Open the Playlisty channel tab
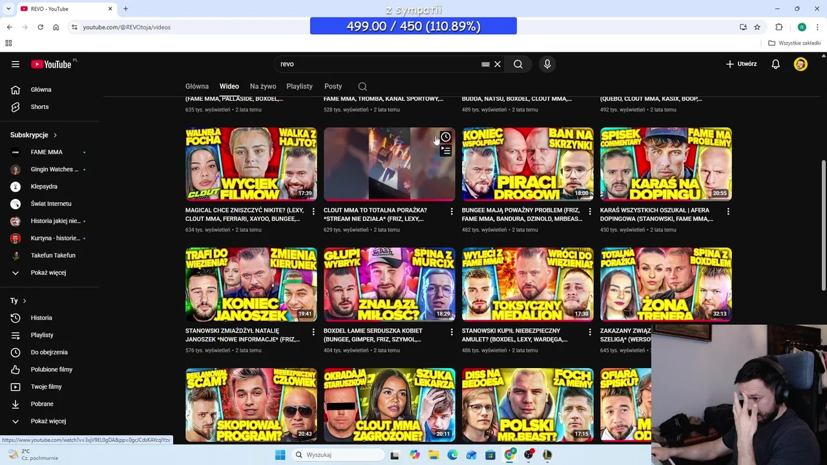This screenshot has width=827, height=465. [x=299, y=86]
